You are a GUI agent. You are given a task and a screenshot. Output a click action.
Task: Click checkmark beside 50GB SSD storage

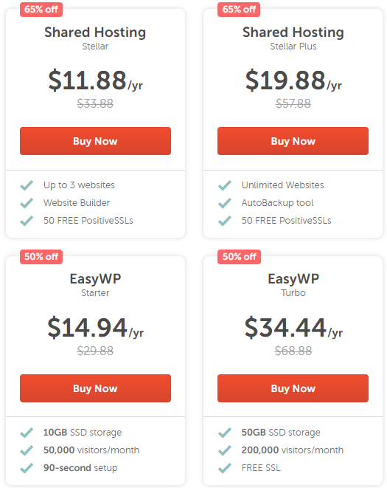tap(225, 433)
